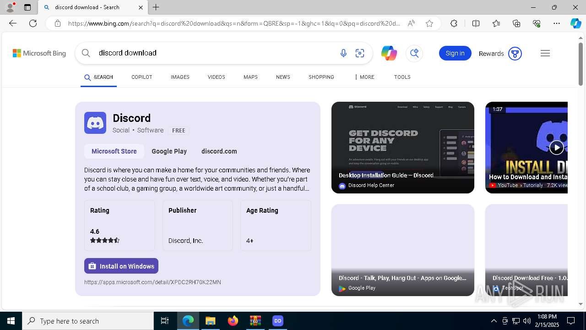Screen dimensions: 586x330
Task: Select the Google Play source tab
Action: click(x=169, y=151)
